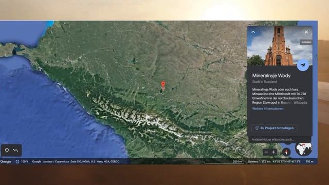The height and width of the screenshot is (185, 329).
Task: Zoom out with the minus button
Action: (266, 152)
